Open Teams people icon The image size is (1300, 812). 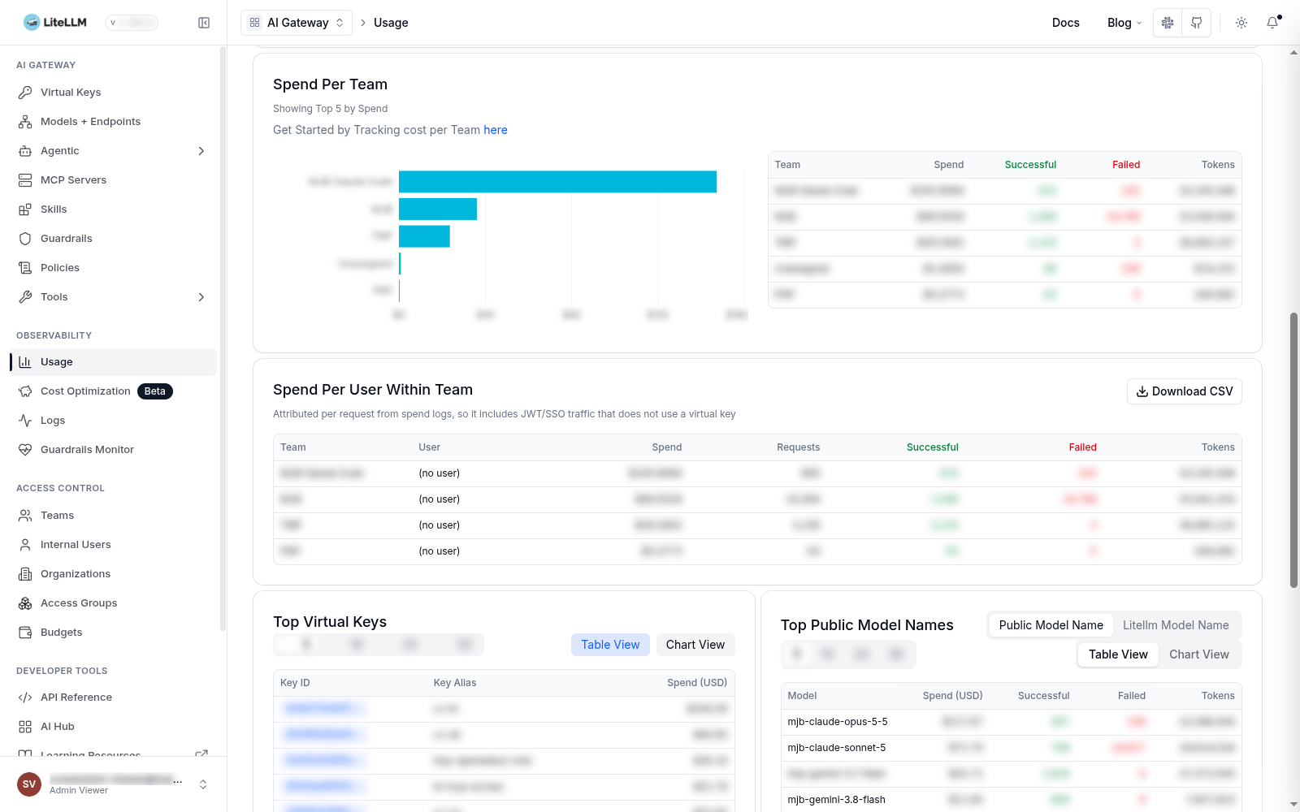[x=25, y=516]
